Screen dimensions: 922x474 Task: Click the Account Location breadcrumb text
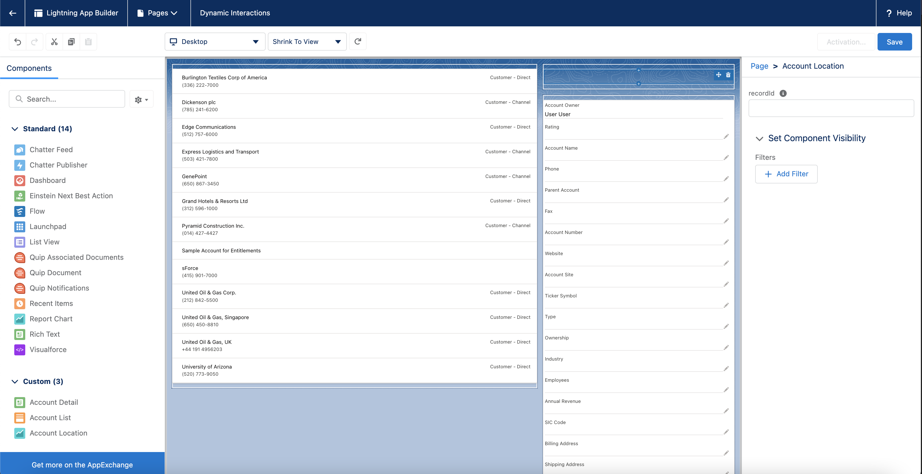[x=813, y=66]
